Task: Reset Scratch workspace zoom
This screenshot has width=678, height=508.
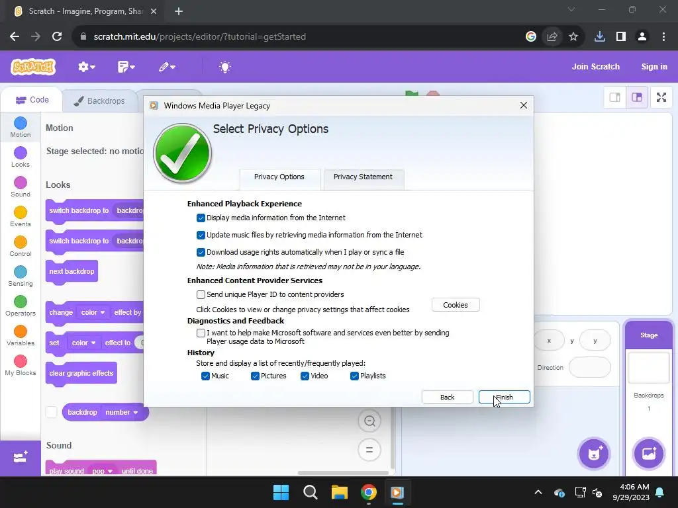Action: [x=369, y=450]
